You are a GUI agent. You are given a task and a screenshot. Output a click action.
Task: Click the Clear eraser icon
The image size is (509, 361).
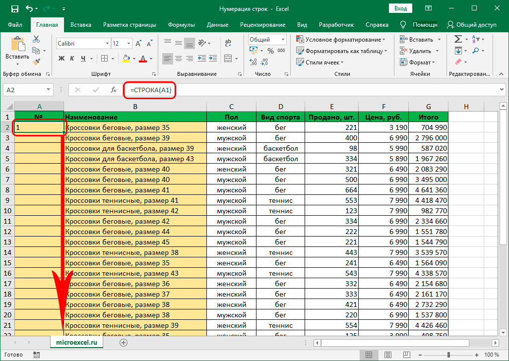[458, 61]
